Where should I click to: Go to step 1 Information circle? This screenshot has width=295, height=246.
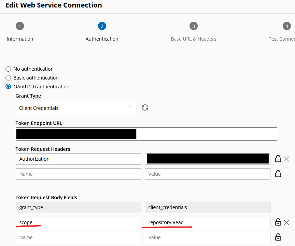(20, 26)
